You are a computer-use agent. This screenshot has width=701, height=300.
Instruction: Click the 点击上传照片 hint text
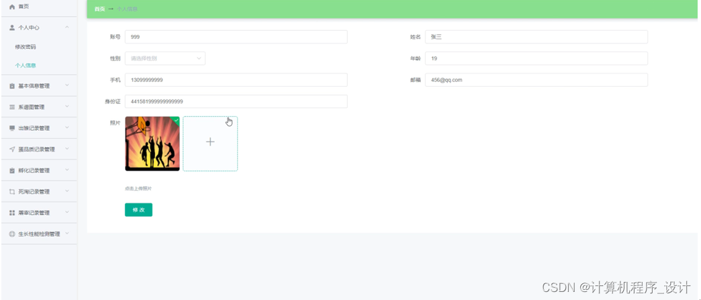(x=138, y=189)
